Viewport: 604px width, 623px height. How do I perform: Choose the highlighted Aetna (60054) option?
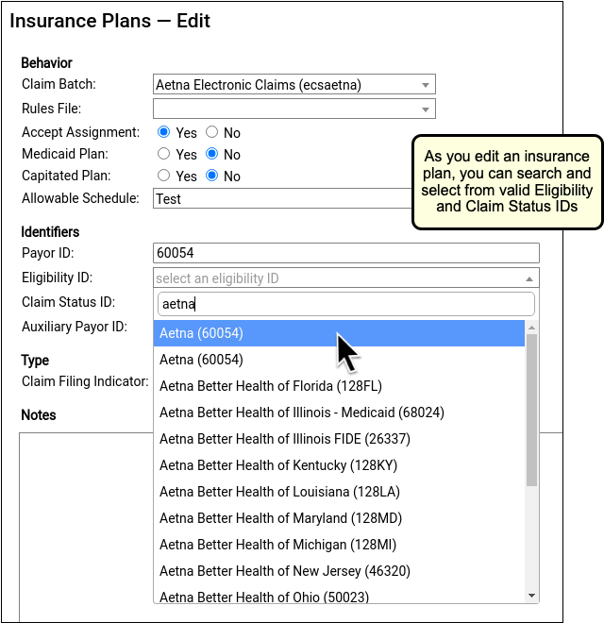[339, 333]
